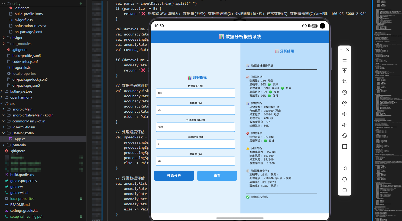
Task: Collapse the jsMain\kotlin folder
Action: [4, 133]
